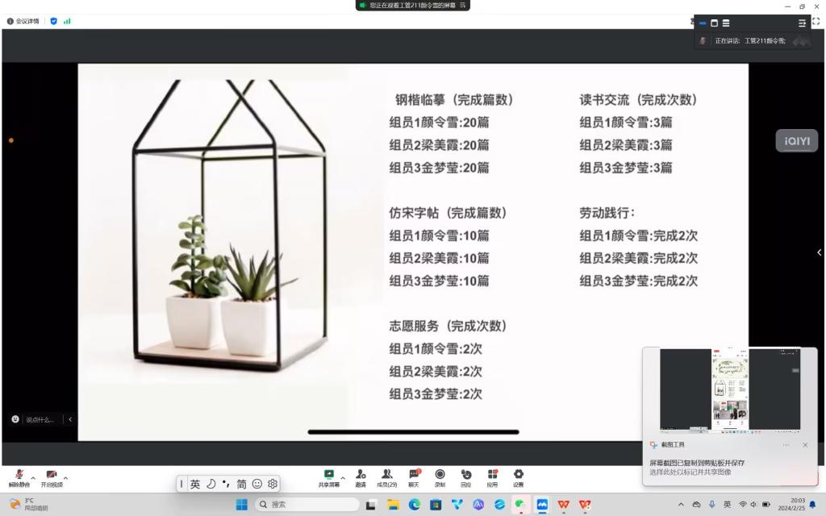Expand the collapsed right side panel arrow
Image resolution: width=826 pixels, height=516 pixels.
(x=820, y=252)
